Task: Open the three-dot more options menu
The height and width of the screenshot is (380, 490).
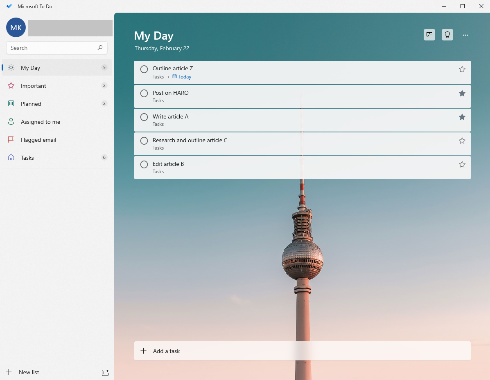Action: [x=465, y=35]
